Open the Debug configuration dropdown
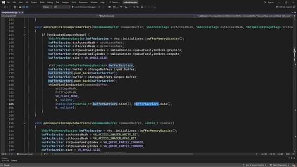This screenshot has width=297, height=167. (47, 7)
